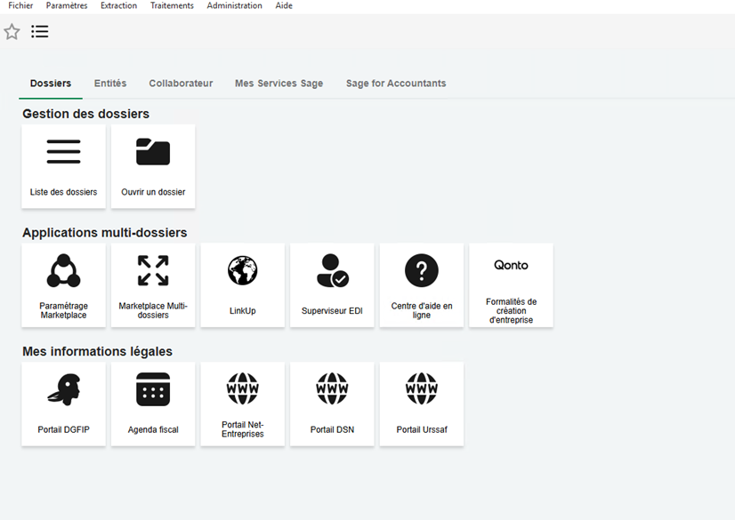The width and height of the screenshot is (735, 520).
Task: Click the favorites star icon
Action: click(x=12, y=32)
